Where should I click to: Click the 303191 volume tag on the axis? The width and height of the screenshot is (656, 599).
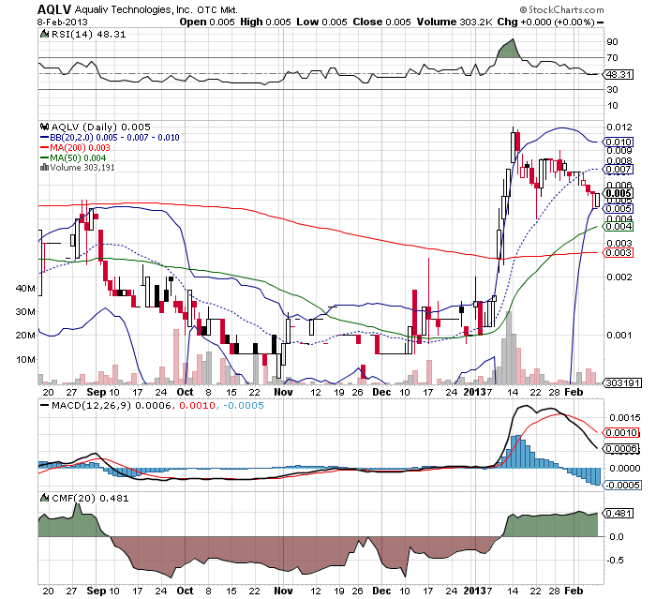622,382
